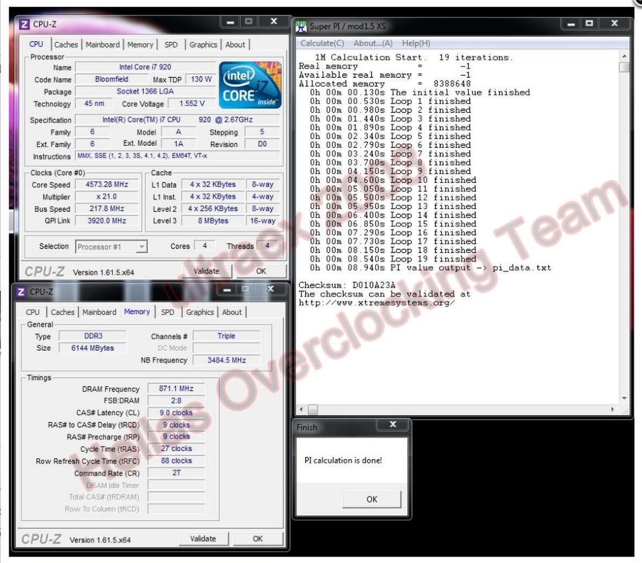Click the Bus Speed value '217.8 MHz'
The image size is (642, 563).
click(107, 209)
